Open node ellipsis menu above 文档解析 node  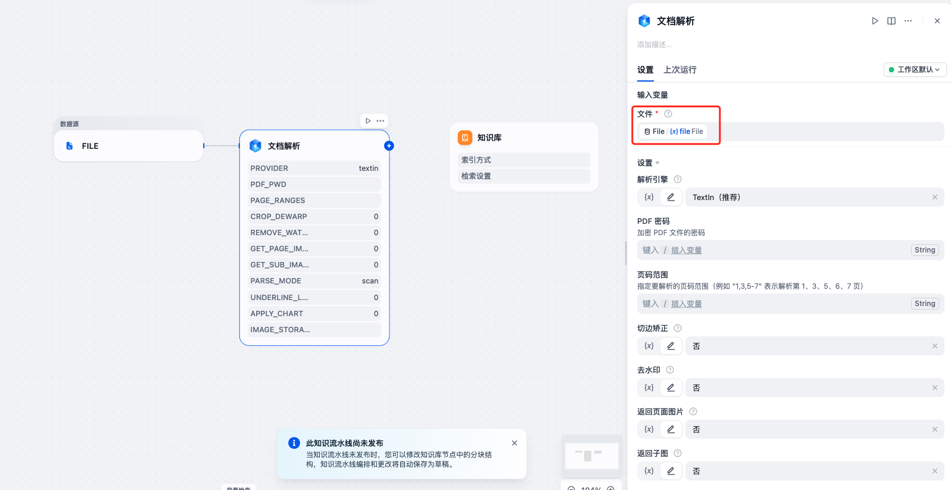[x=381, y=121]
